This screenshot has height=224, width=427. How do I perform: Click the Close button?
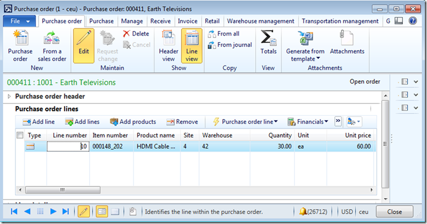(395, 212)
